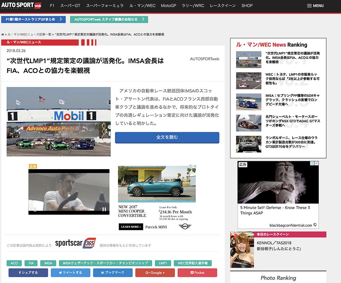Click the AUTO SPORT web logo
Viewport: 341px width, 283px height.
tap(21, 5)
